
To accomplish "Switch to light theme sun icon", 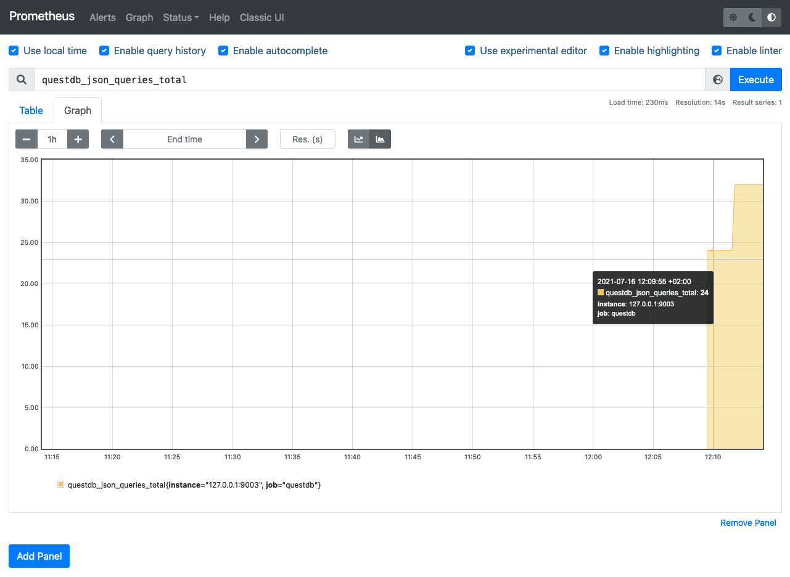I will coord(733,17).
